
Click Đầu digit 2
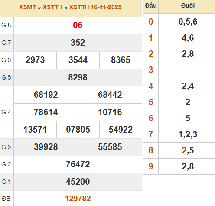click(x=151, y=54)
